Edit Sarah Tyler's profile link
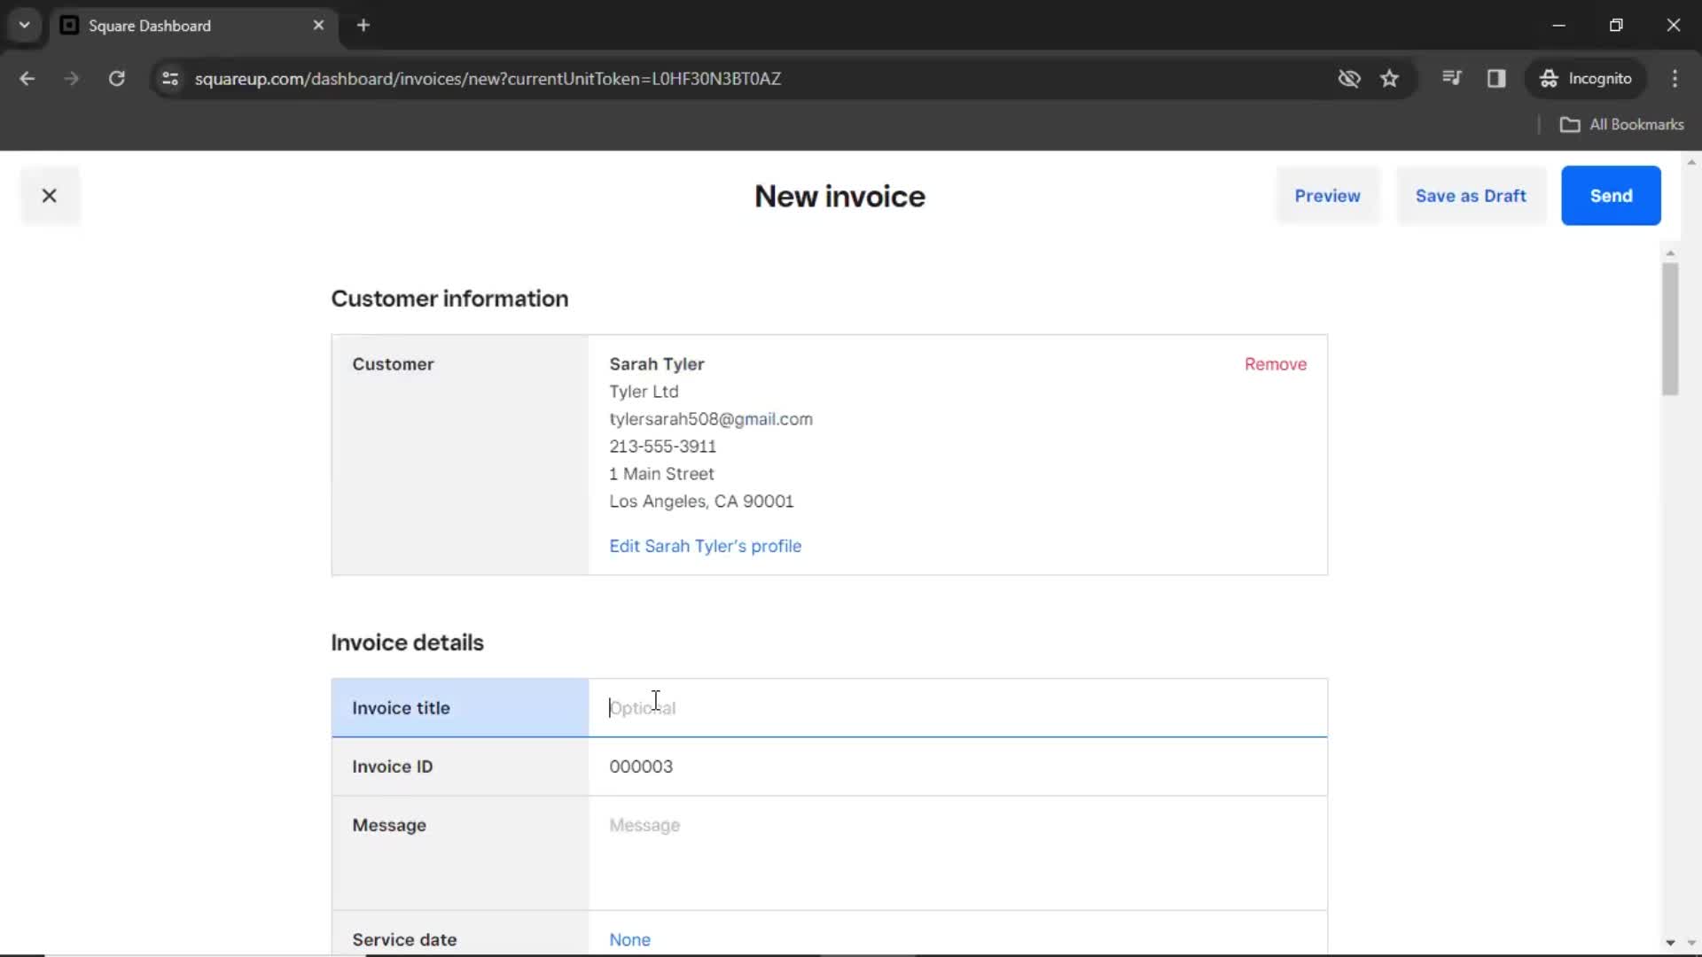Screen dimensions: 1702x957 705,546
